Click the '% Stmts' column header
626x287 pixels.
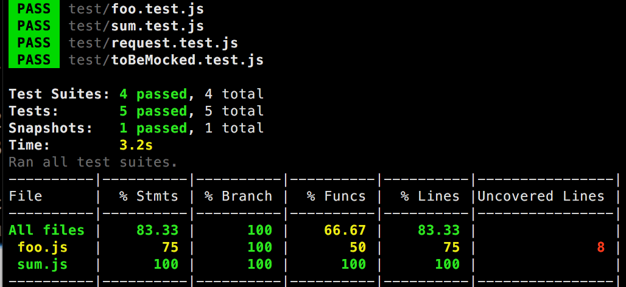tap(149, 196)
